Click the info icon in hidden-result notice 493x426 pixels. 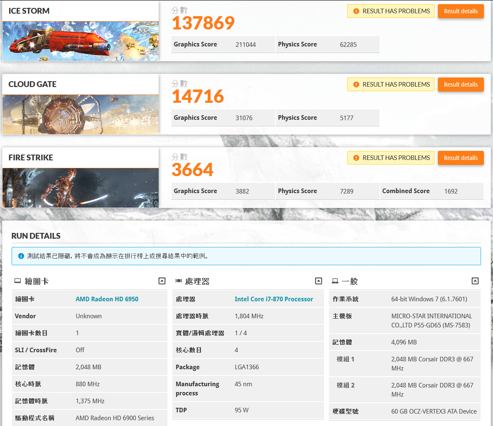[21, 256]
